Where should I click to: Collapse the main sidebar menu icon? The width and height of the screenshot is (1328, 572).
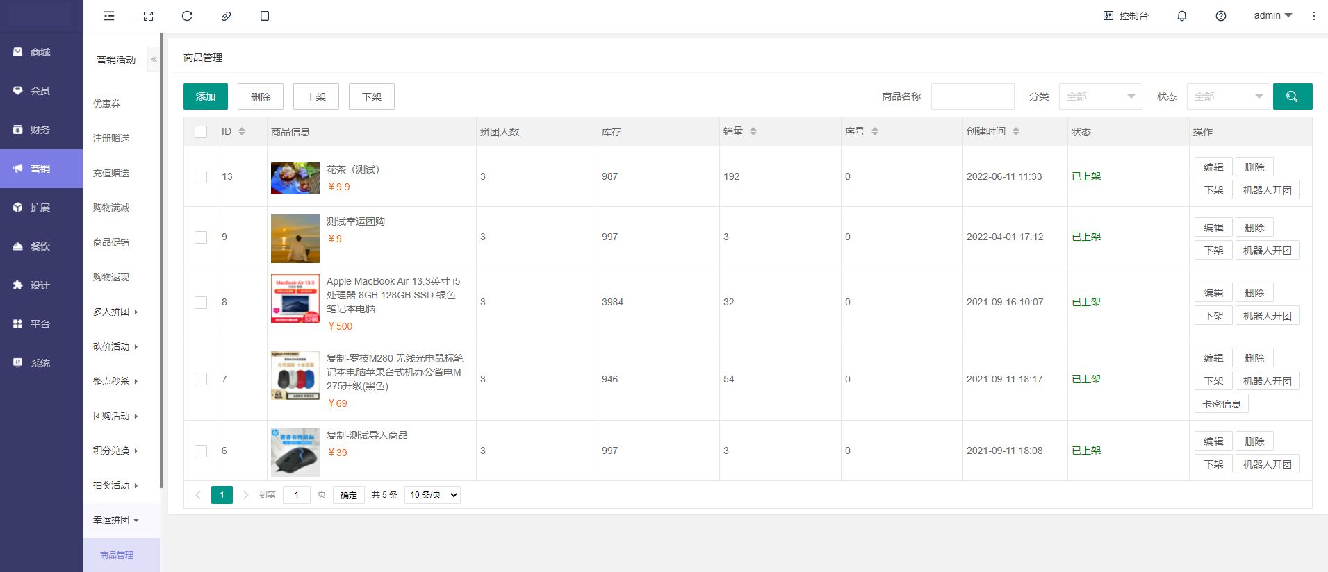[109, 16]
